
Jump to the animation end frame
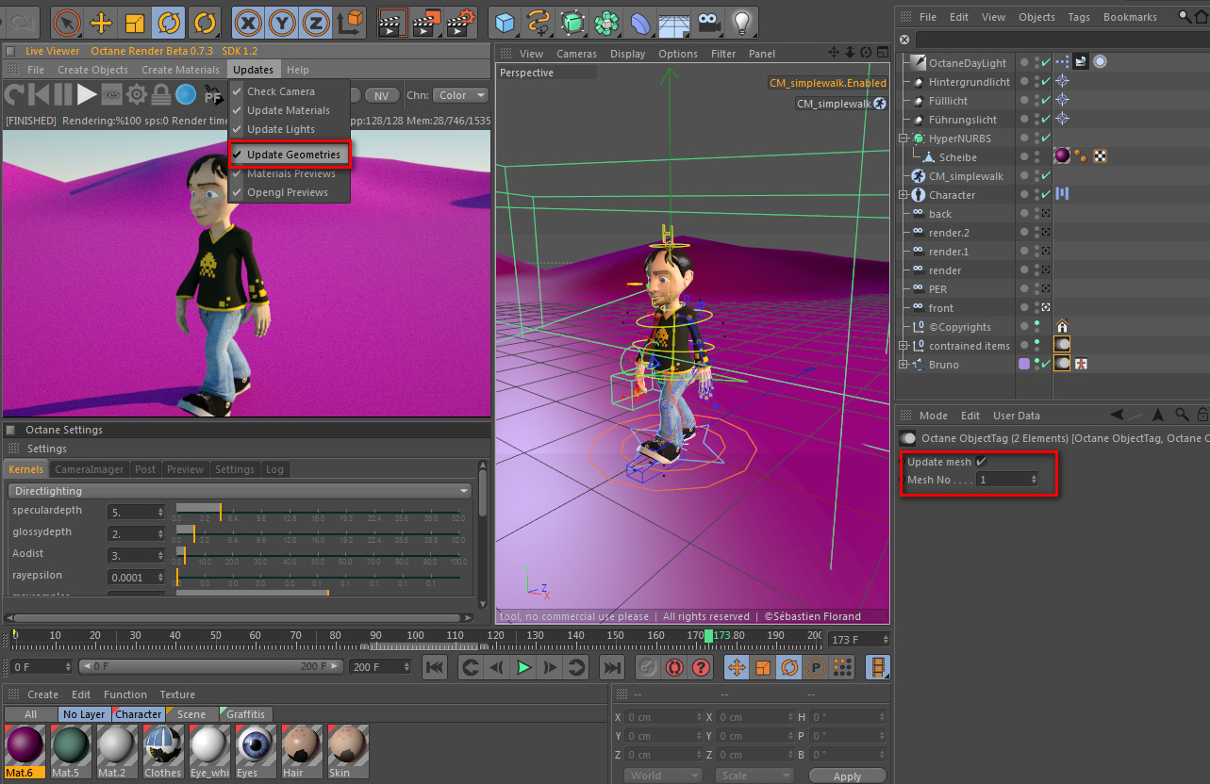coord(612,667)
